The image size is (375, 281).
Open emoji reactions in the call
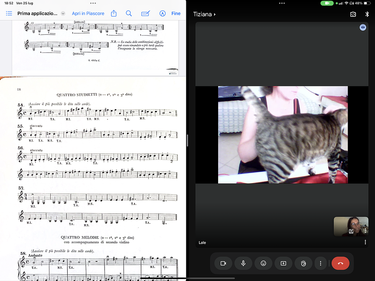(x=263, y=263)
